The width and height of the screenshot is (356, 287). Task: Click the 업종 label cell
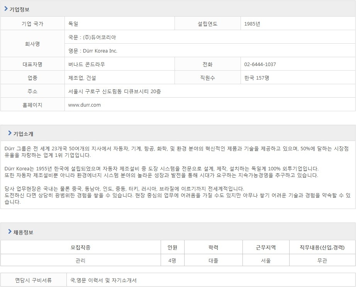pos(32,78)
